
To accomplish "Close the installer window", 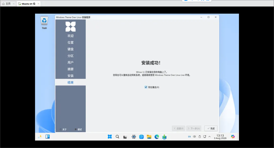I will point(216,17).
